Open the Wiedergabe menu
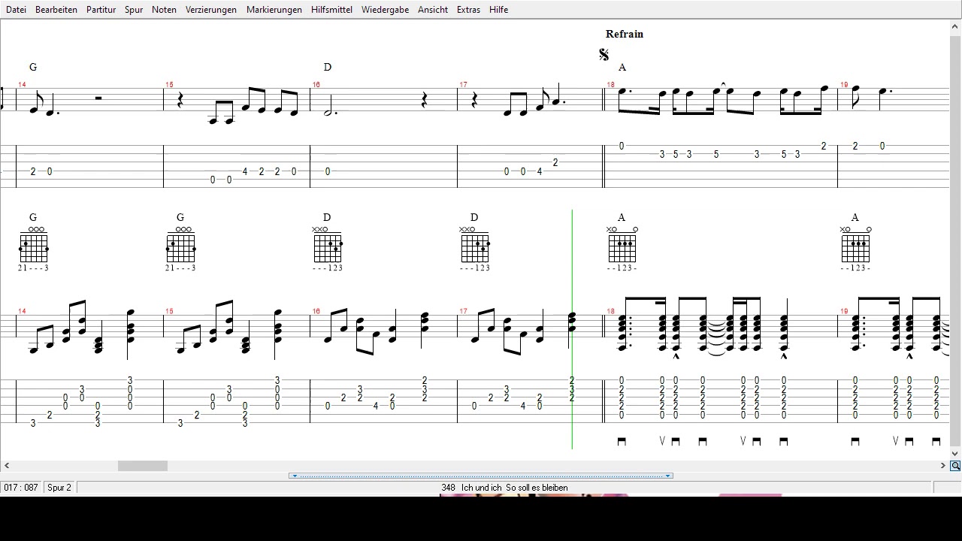The width and height of the screenshot is (962, 541). pyautogui.click(x=385, y=10)
